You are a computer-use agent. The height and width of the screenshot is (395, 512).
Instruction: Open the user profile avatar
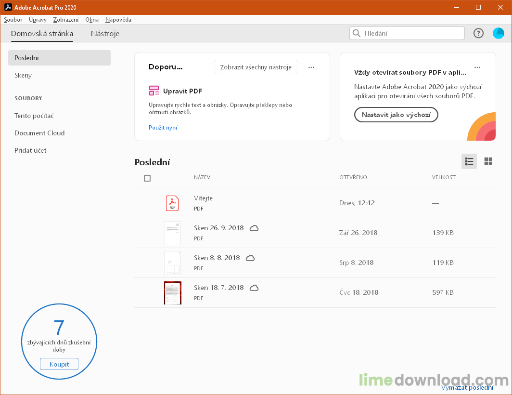(498, 33)
